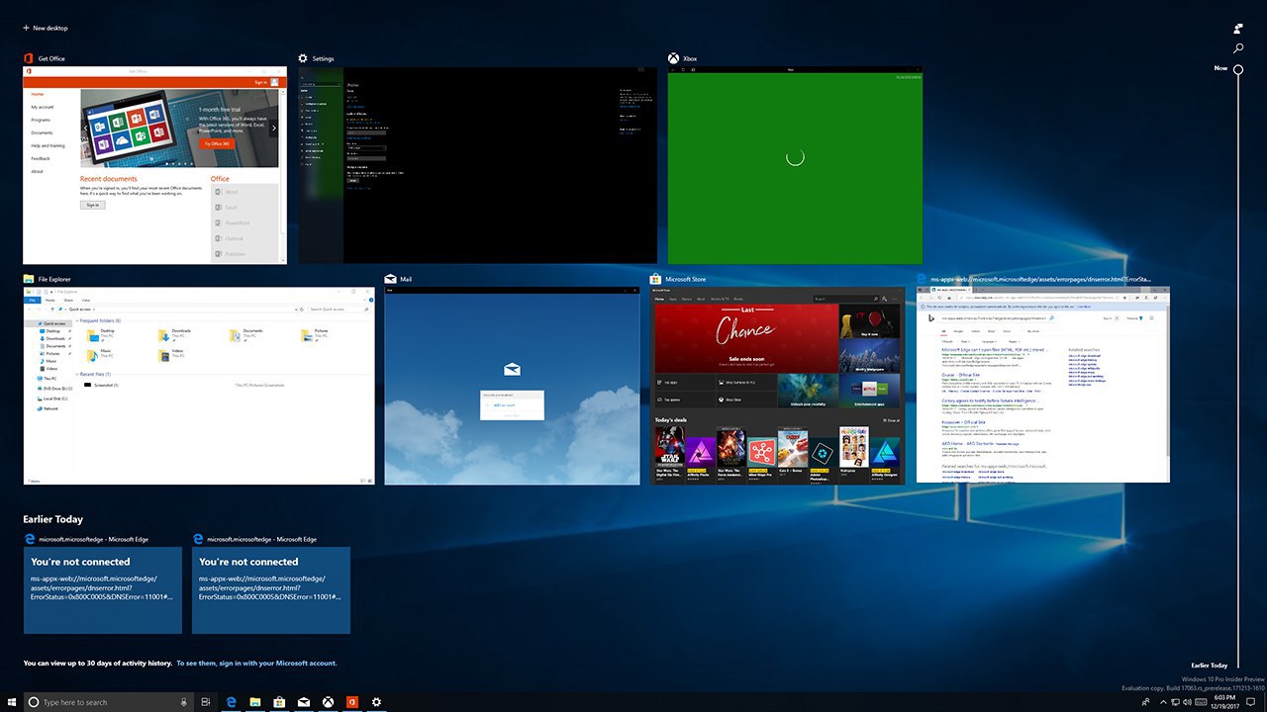Open File Explorer from the taskbar

point(255,702)
